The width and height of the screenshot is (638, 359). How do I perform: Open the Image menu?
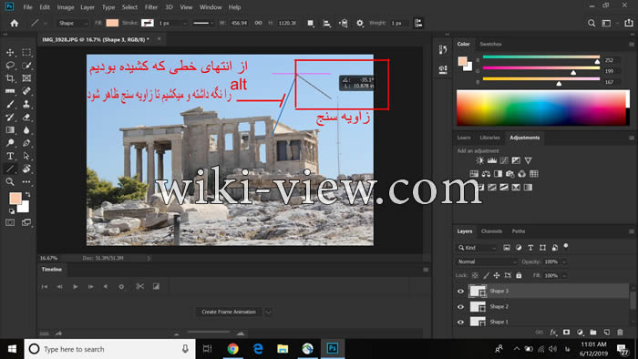click(66, 7)
